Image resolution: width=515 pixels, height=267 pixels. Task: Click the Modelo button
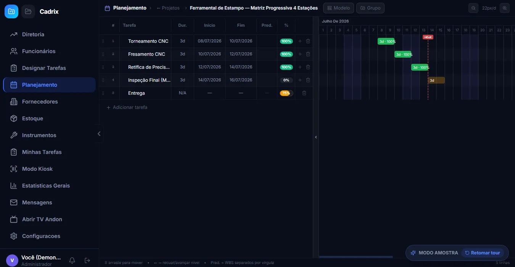click(338, 8)
